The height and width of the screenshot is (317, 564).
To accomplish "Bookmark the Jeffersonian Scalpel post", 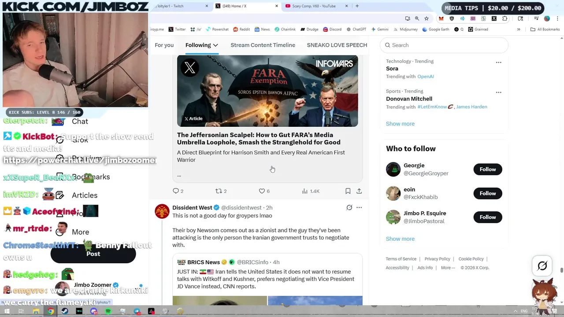I will (x=348, y=191).
